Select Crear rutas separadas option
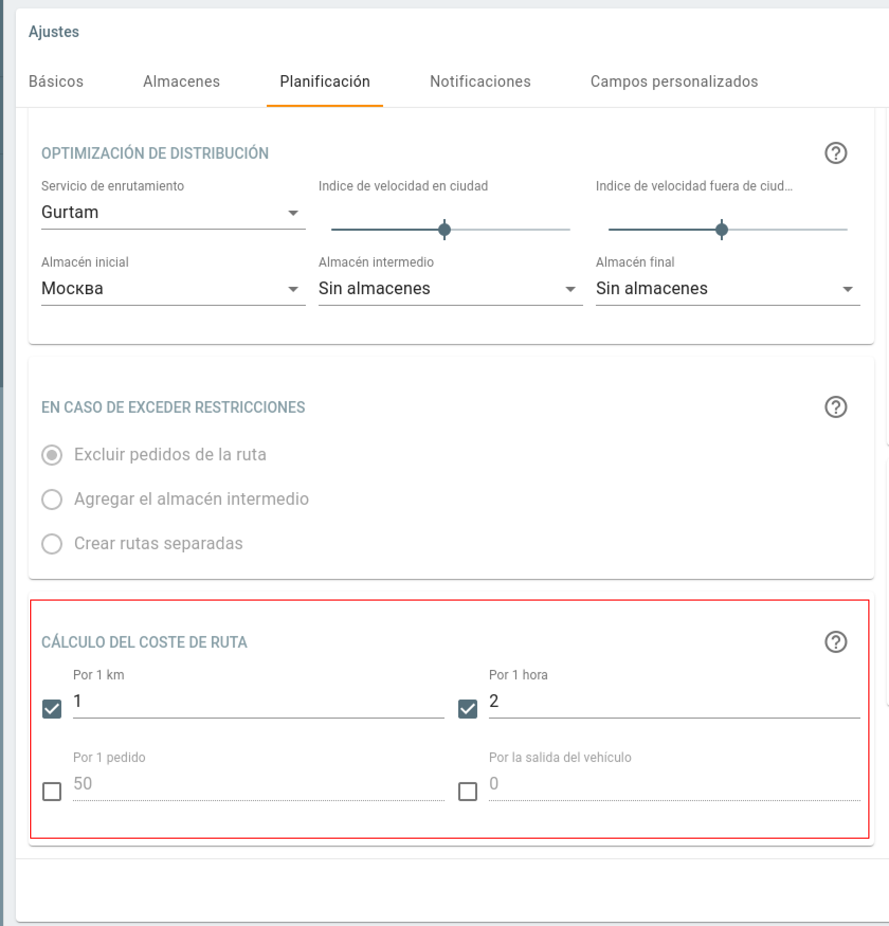Screen dimensions: 889x926 (52, 544)
